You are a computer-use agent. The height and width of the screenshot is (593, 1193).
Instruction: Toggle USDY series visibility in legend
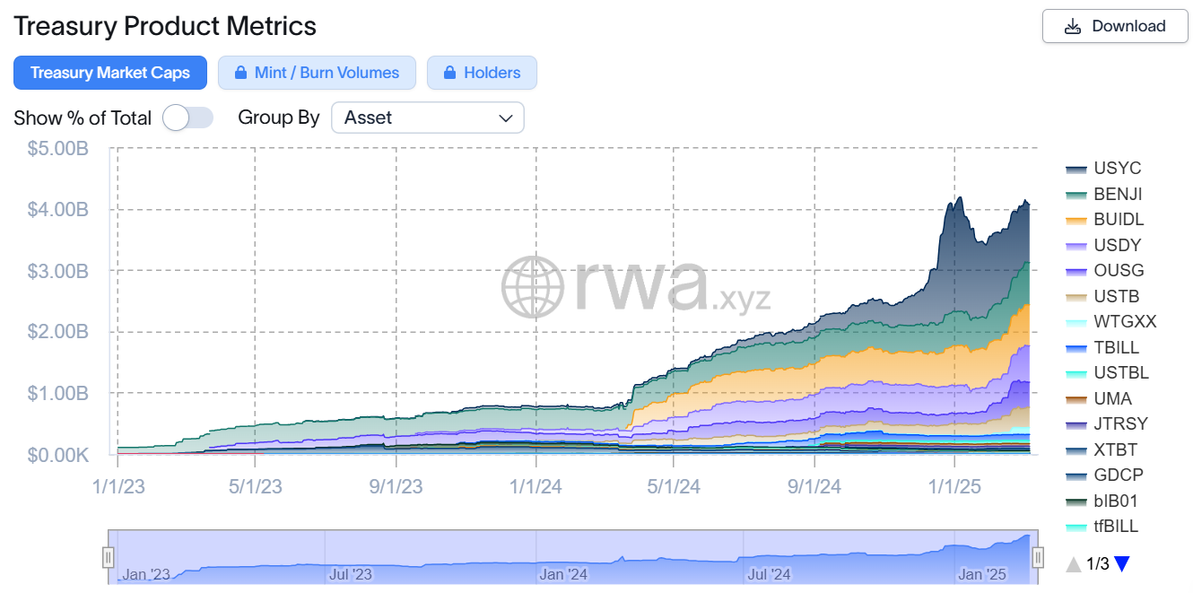1118,245
